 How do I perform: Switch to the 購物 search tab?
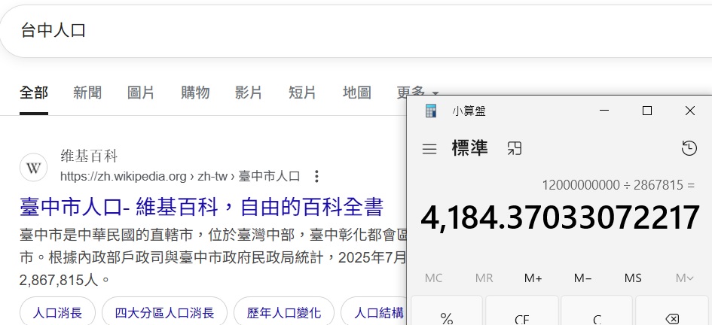point(195,93)
